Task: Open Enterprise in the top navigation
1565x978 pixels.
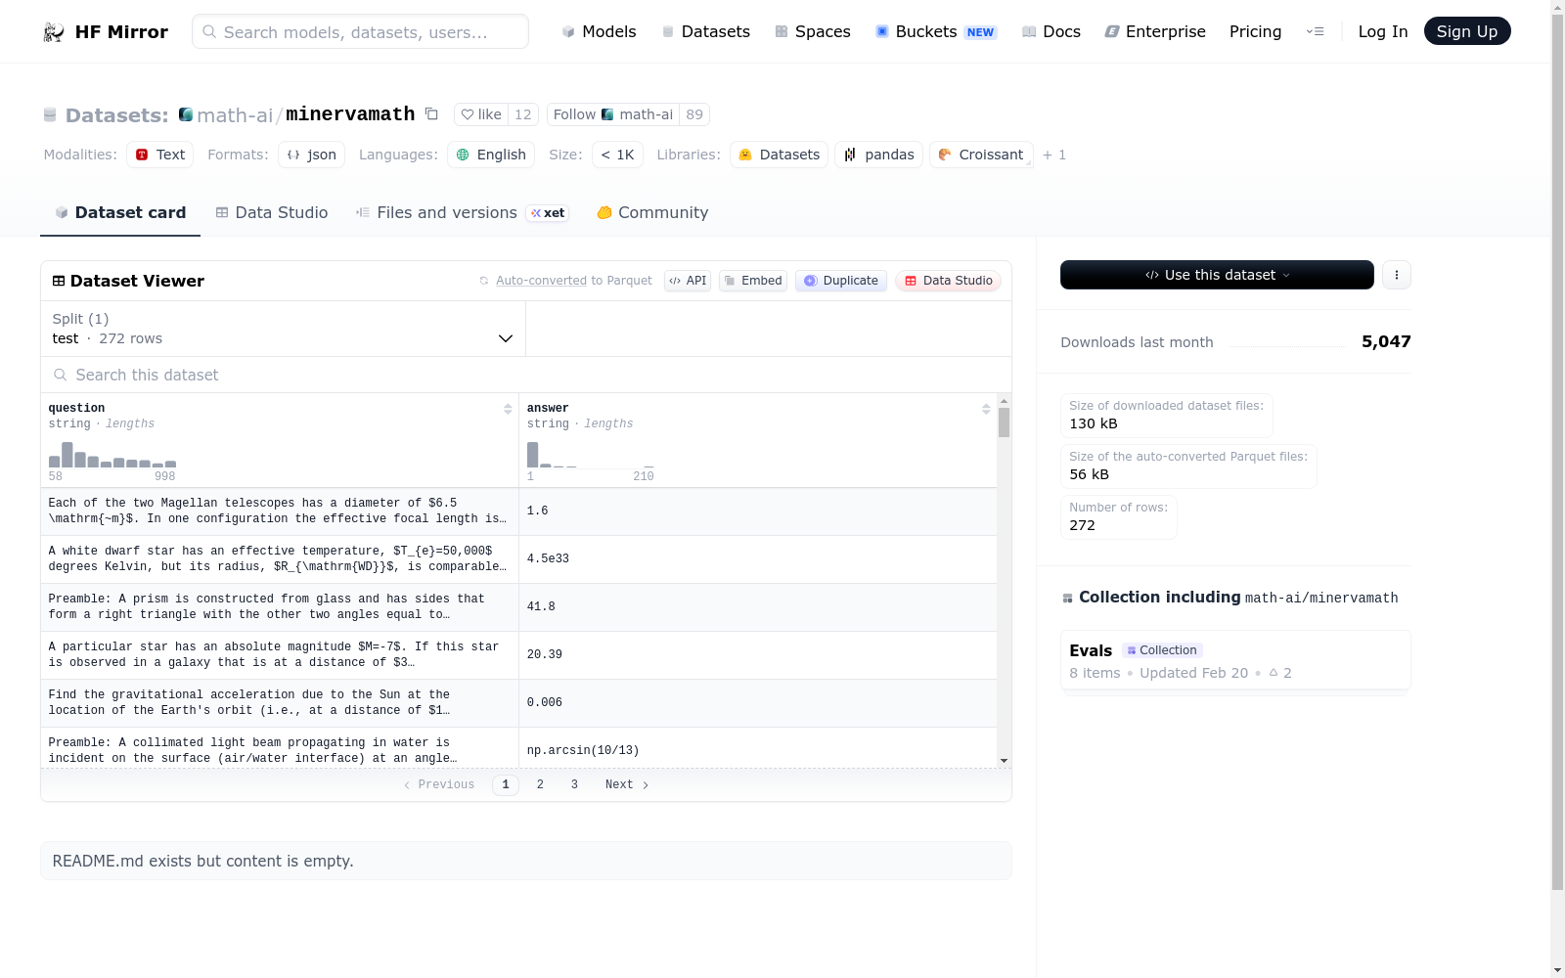Action: coord(1155,32)
